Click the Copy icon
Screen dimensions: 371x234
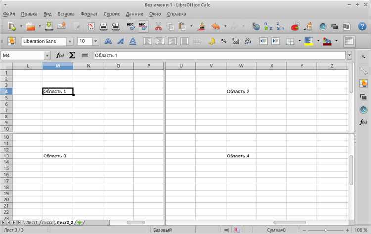pos(170,26)
